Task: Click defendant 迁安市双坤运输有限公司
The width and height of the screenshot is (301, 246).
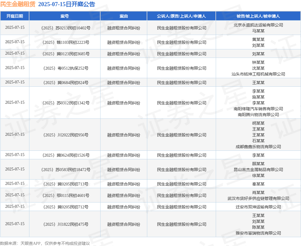Action: 258,207
